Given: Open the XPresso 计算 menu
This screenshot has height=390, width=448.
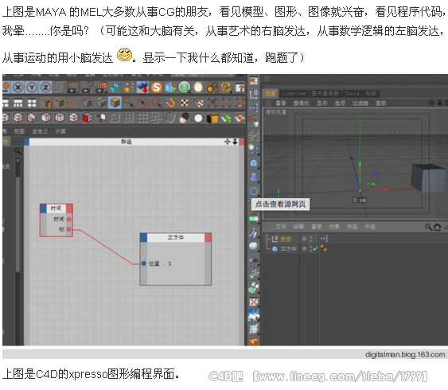Looking at the screenshot, I should [x=60, y=131].
